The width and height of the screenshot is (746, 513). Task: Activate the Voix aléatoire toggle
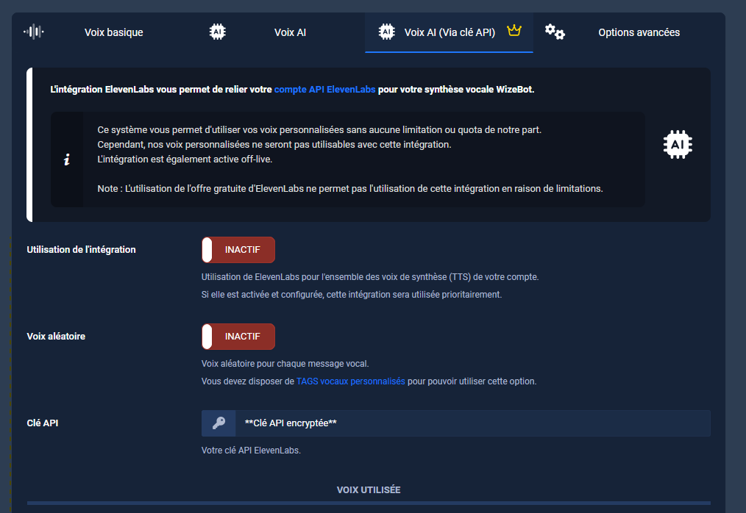click(x=238, y=337)
